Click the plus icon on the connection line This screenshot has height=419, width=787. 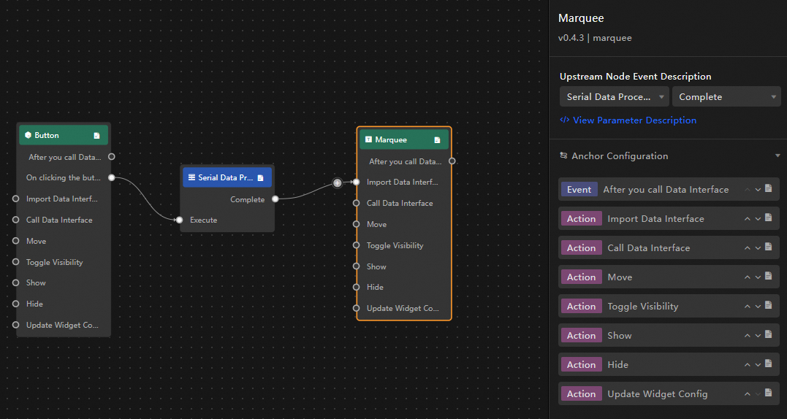(x=338, y=183)
